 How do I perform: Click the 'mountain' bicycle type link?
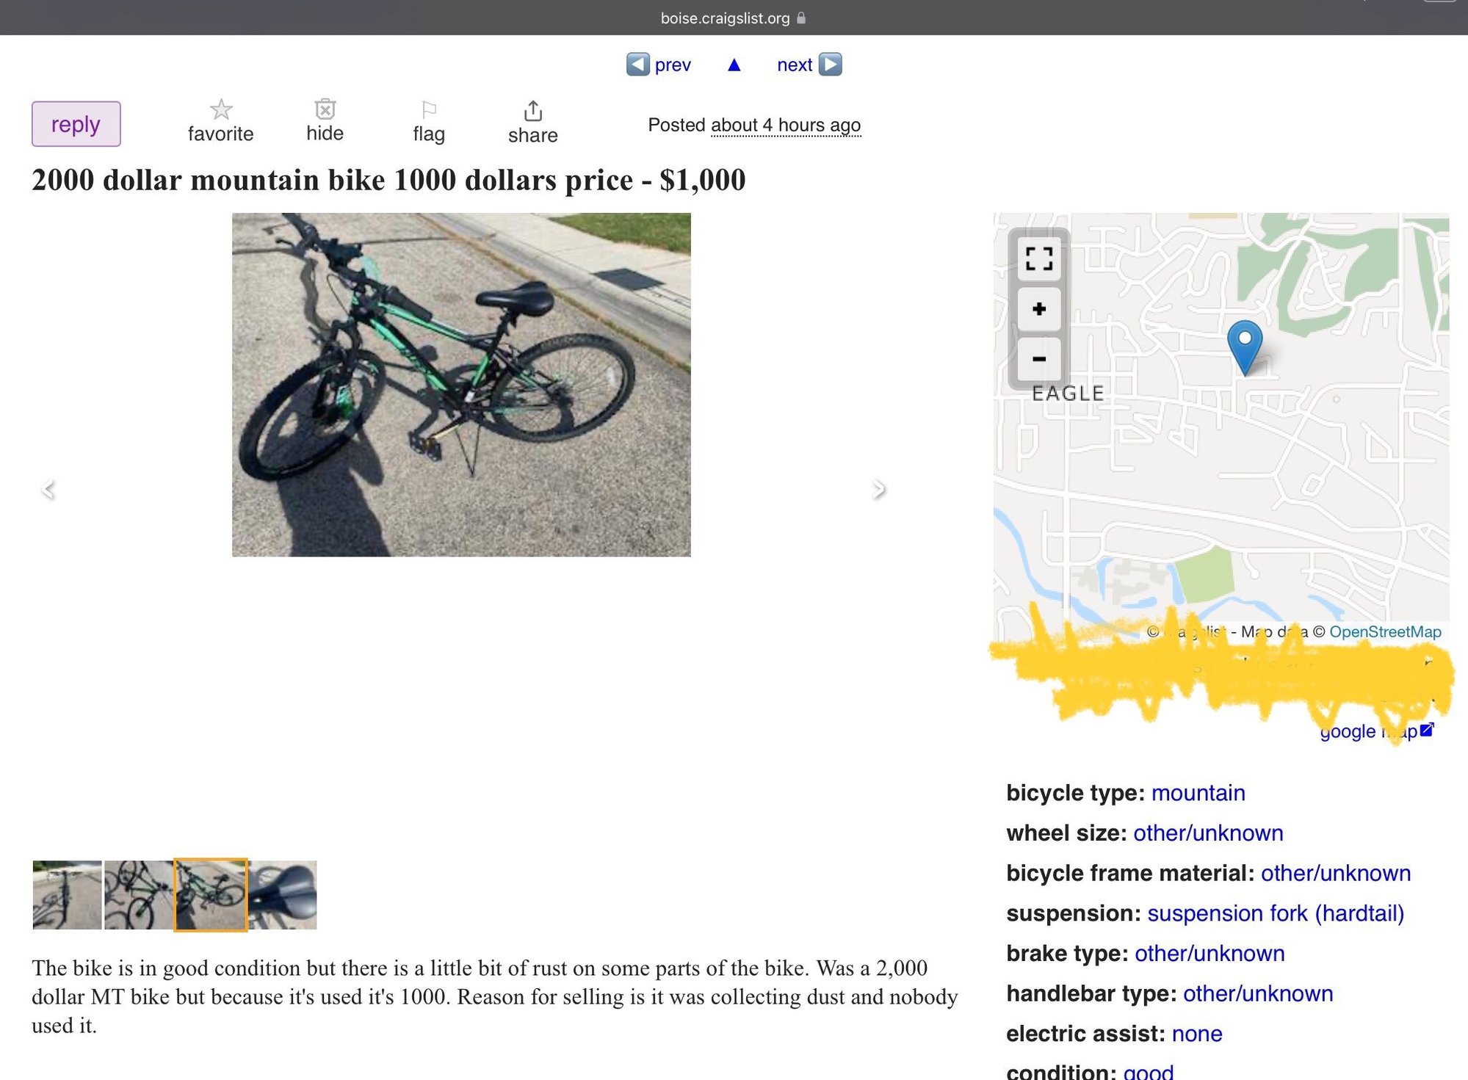coord(1198,793)
